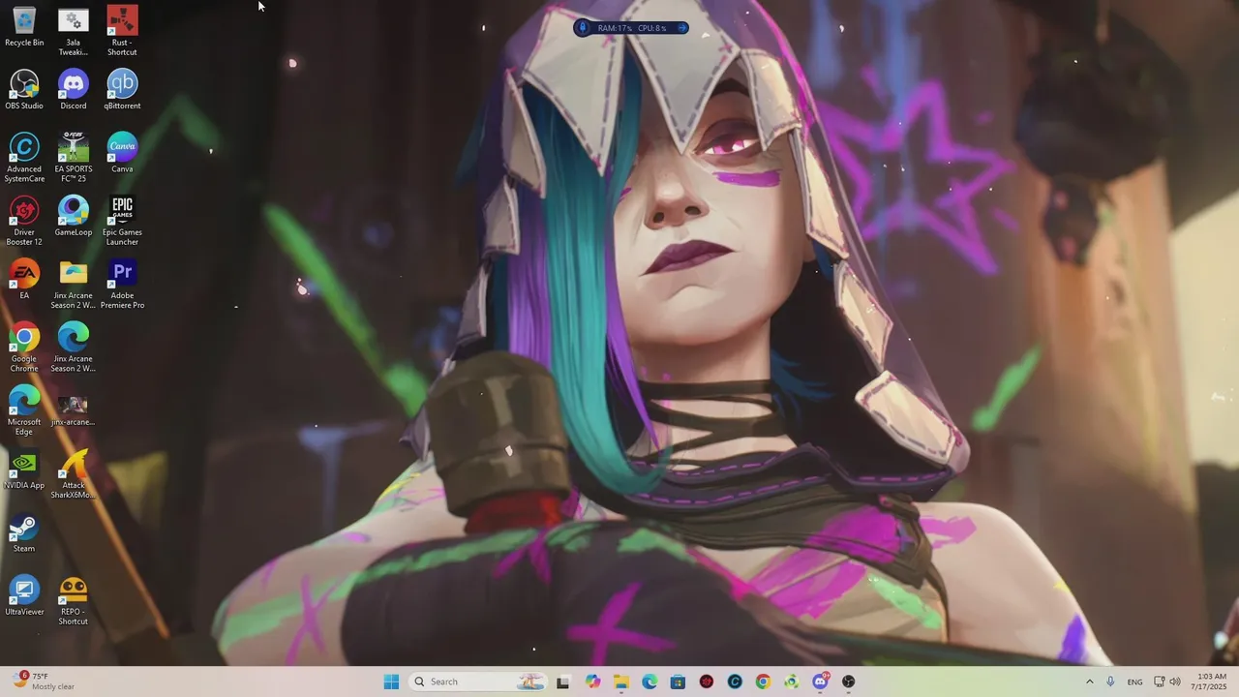Select Attack SharkX6 mouse desktop icon
Viewport: 1239px width, 697px height.
click(x=73, y=474)
